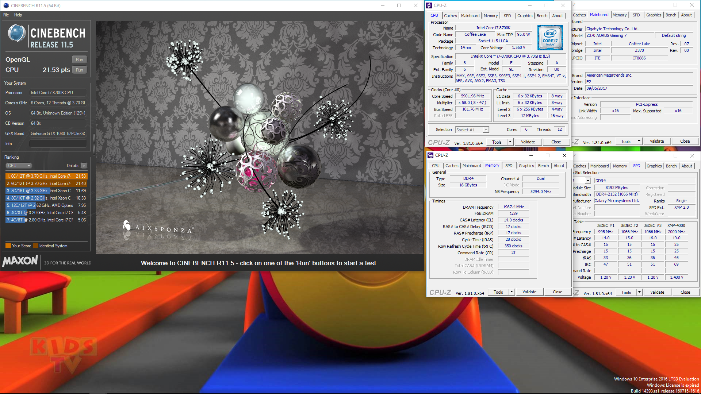Expand Tools dropdown arrow in CPU-Z Memory window
The width and height of the screenshot is (701, 394).
click(x=512, y=292)
